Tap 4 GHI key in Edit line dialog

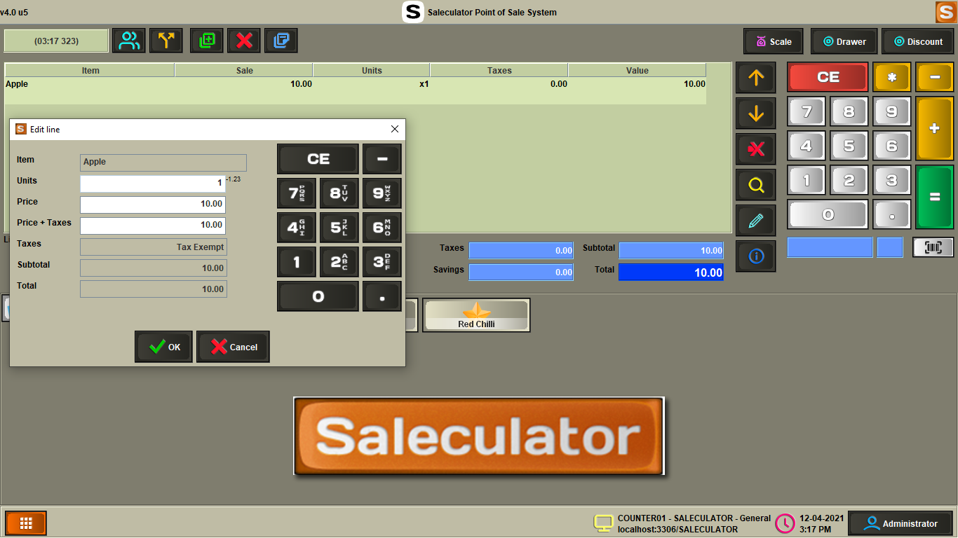point(297,228)
